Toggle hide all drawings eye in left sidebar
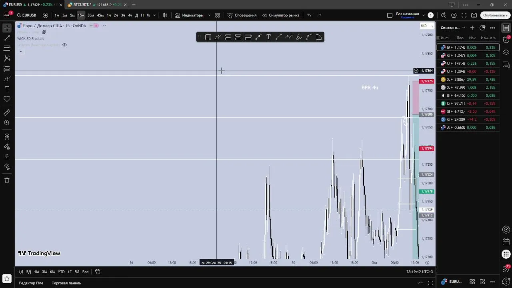 [x=7, y=167]
